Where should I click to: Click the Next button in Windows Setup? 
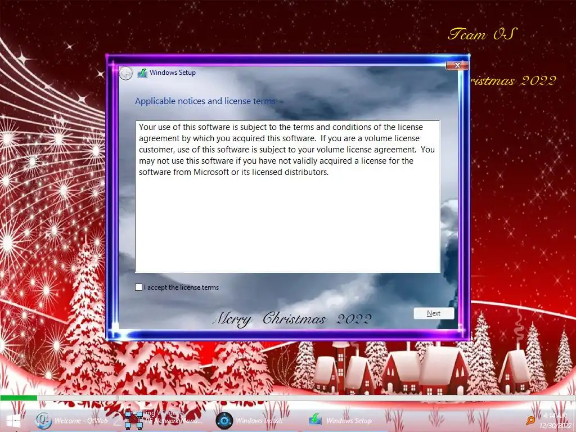coord(434,313)
